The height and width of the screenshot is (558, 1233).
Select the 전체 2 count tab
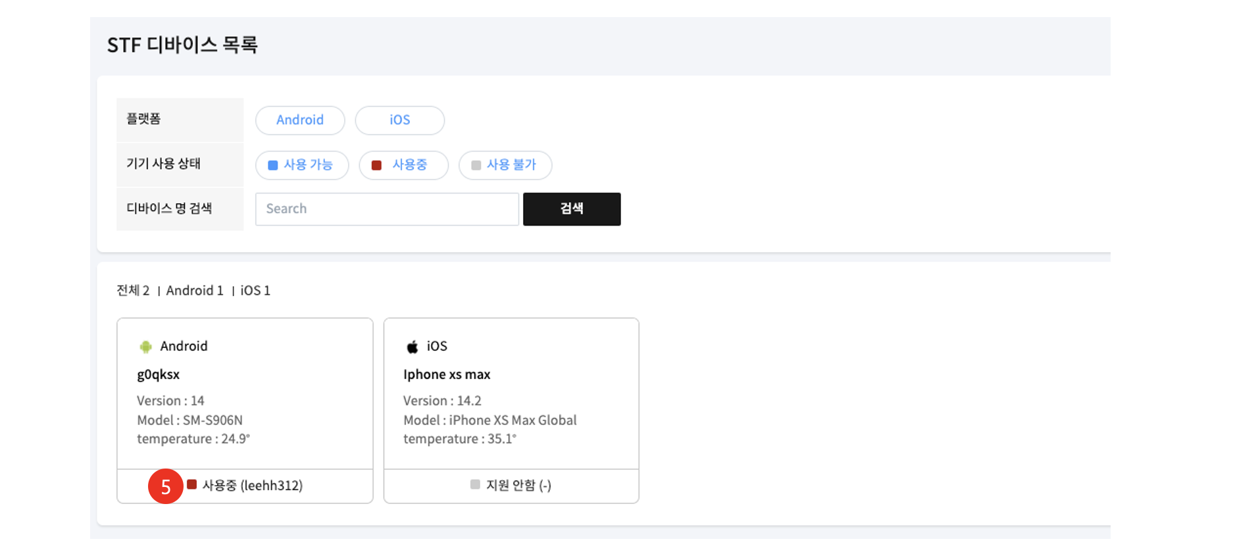(x=133, y=291)
